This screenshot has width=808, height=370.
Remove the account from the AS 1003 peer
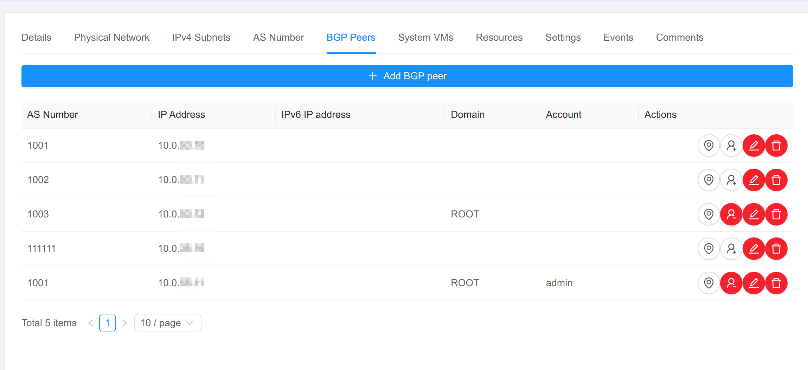coord(732,214)
